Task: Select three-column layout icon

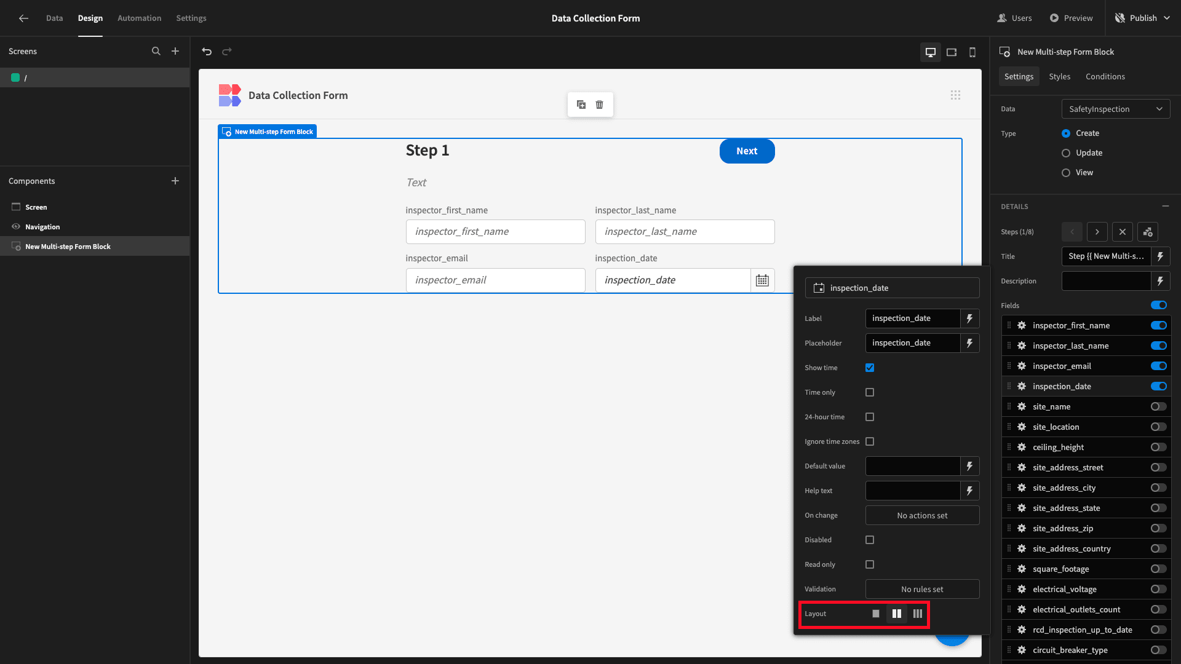Action: click(x=918, y=614)
